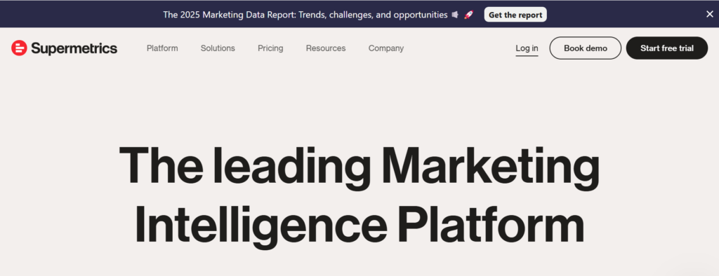Click the Supermetrics wordmark text

[74, 48]
